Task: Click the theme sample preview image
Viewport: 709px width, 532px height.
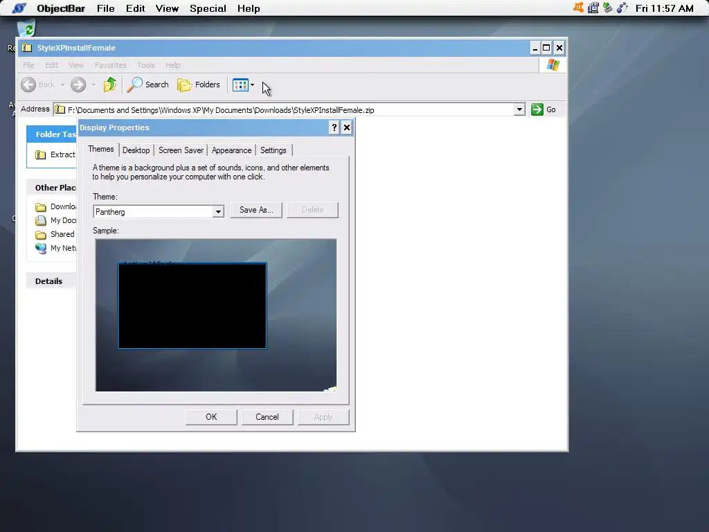Action: coord(216,315)
